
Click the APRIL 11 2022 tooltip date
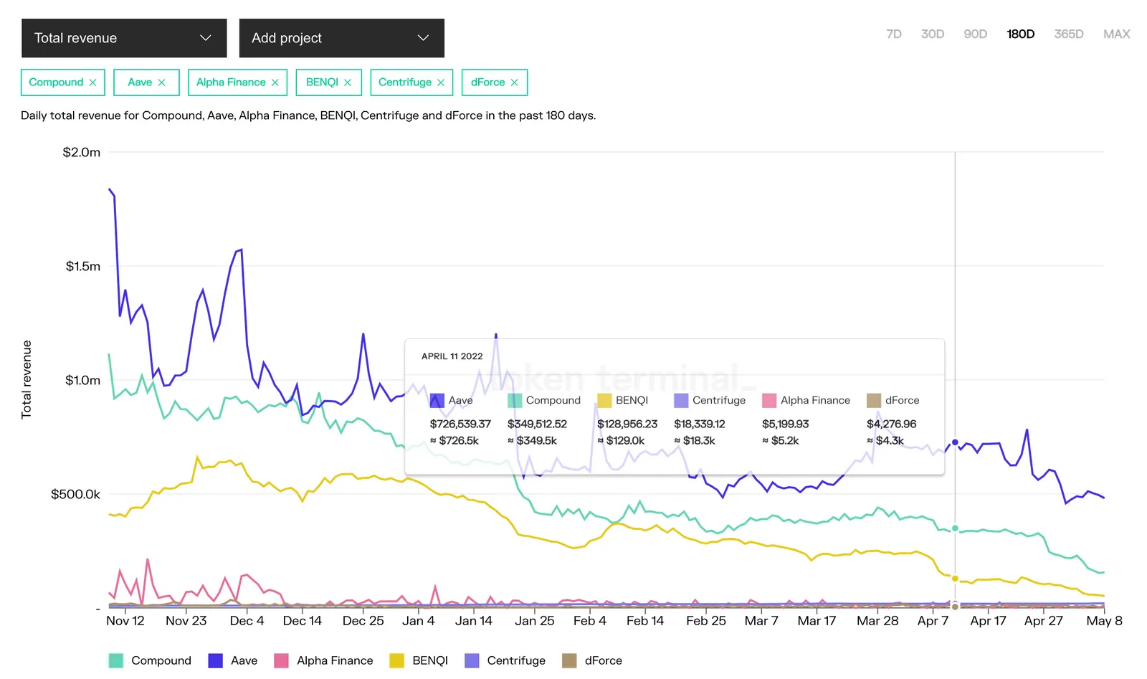pos(452,356)
